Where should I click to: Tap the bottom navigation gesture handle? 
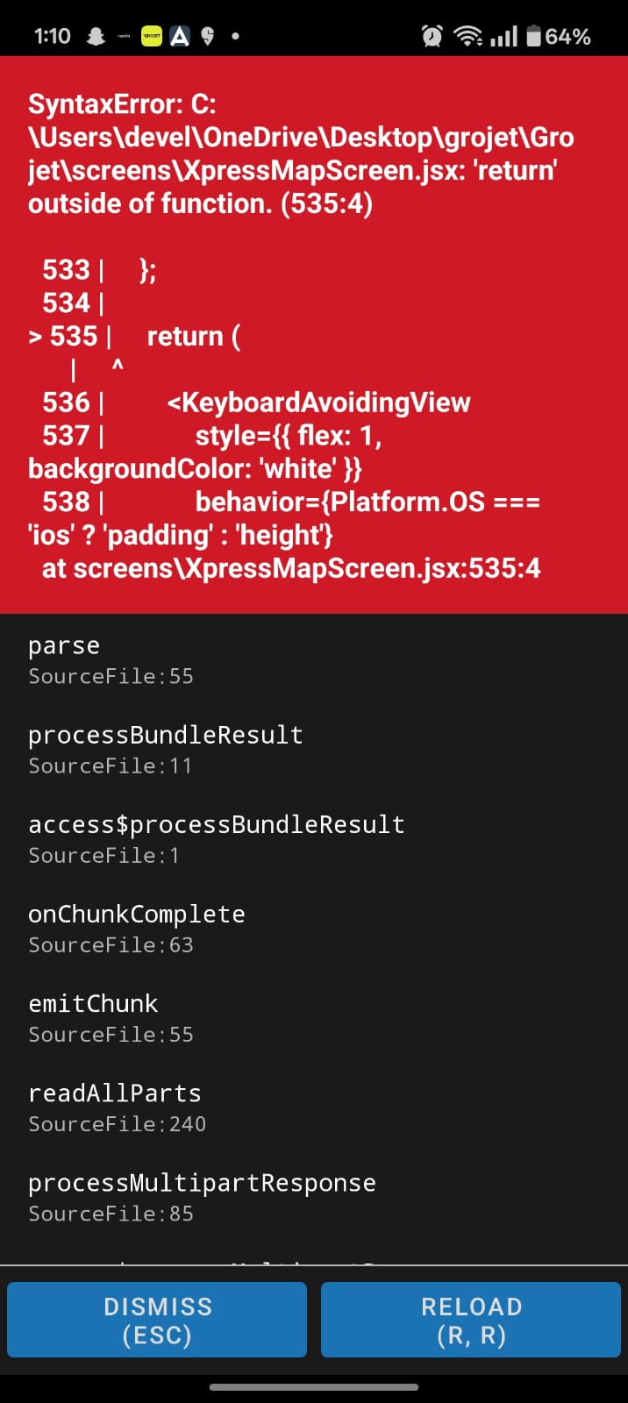click(314, 1387)
